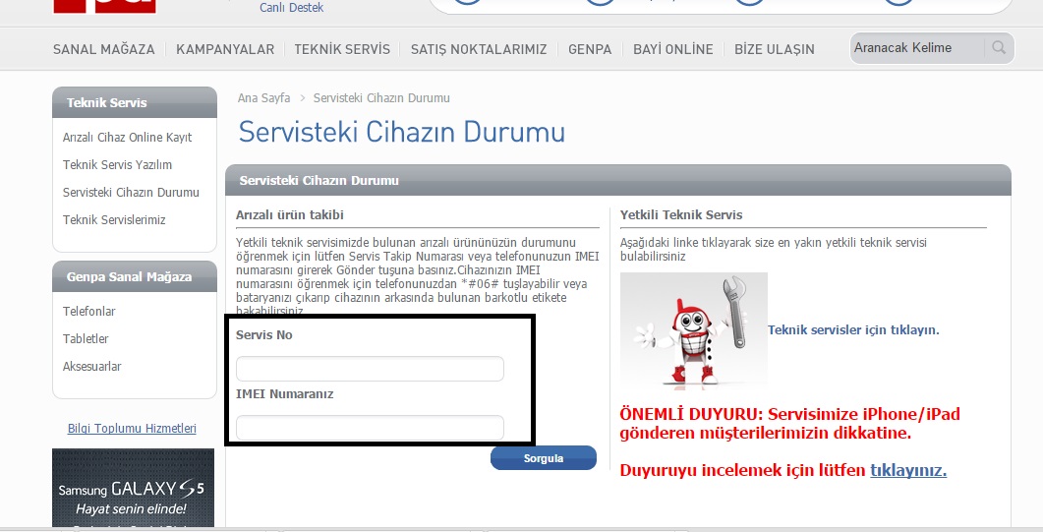The height and width of the screenshot is (532, 1043).
Task: Open the tıklayınız announcement link
Action: (908, 470)
